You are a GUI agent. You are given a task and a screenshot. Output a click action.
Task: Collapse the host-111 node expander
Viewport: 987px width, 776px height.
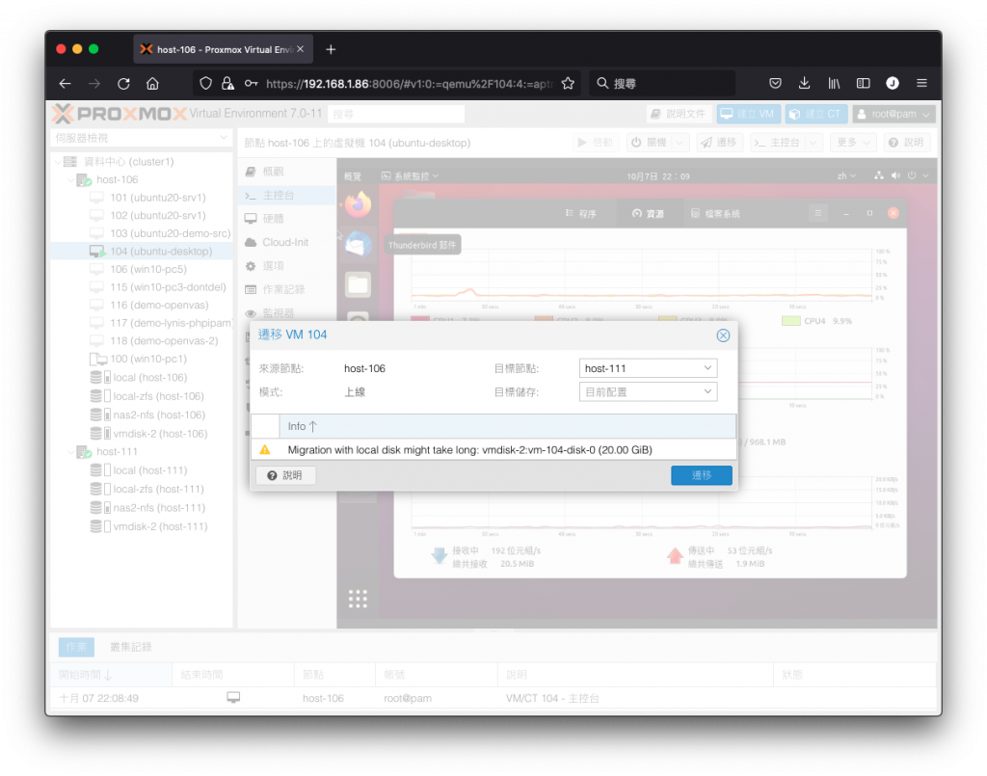click(70, 452)
